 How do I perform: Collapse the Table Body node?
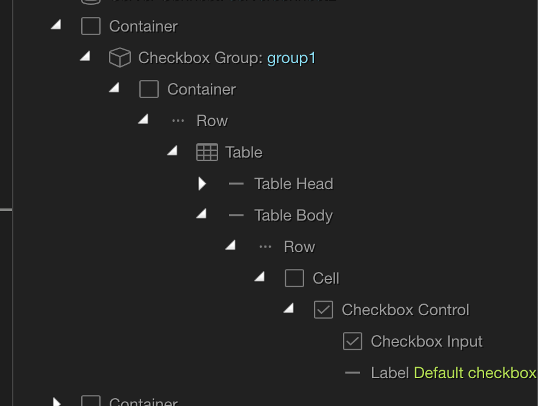pyautogui.click(x=201, y=214)
